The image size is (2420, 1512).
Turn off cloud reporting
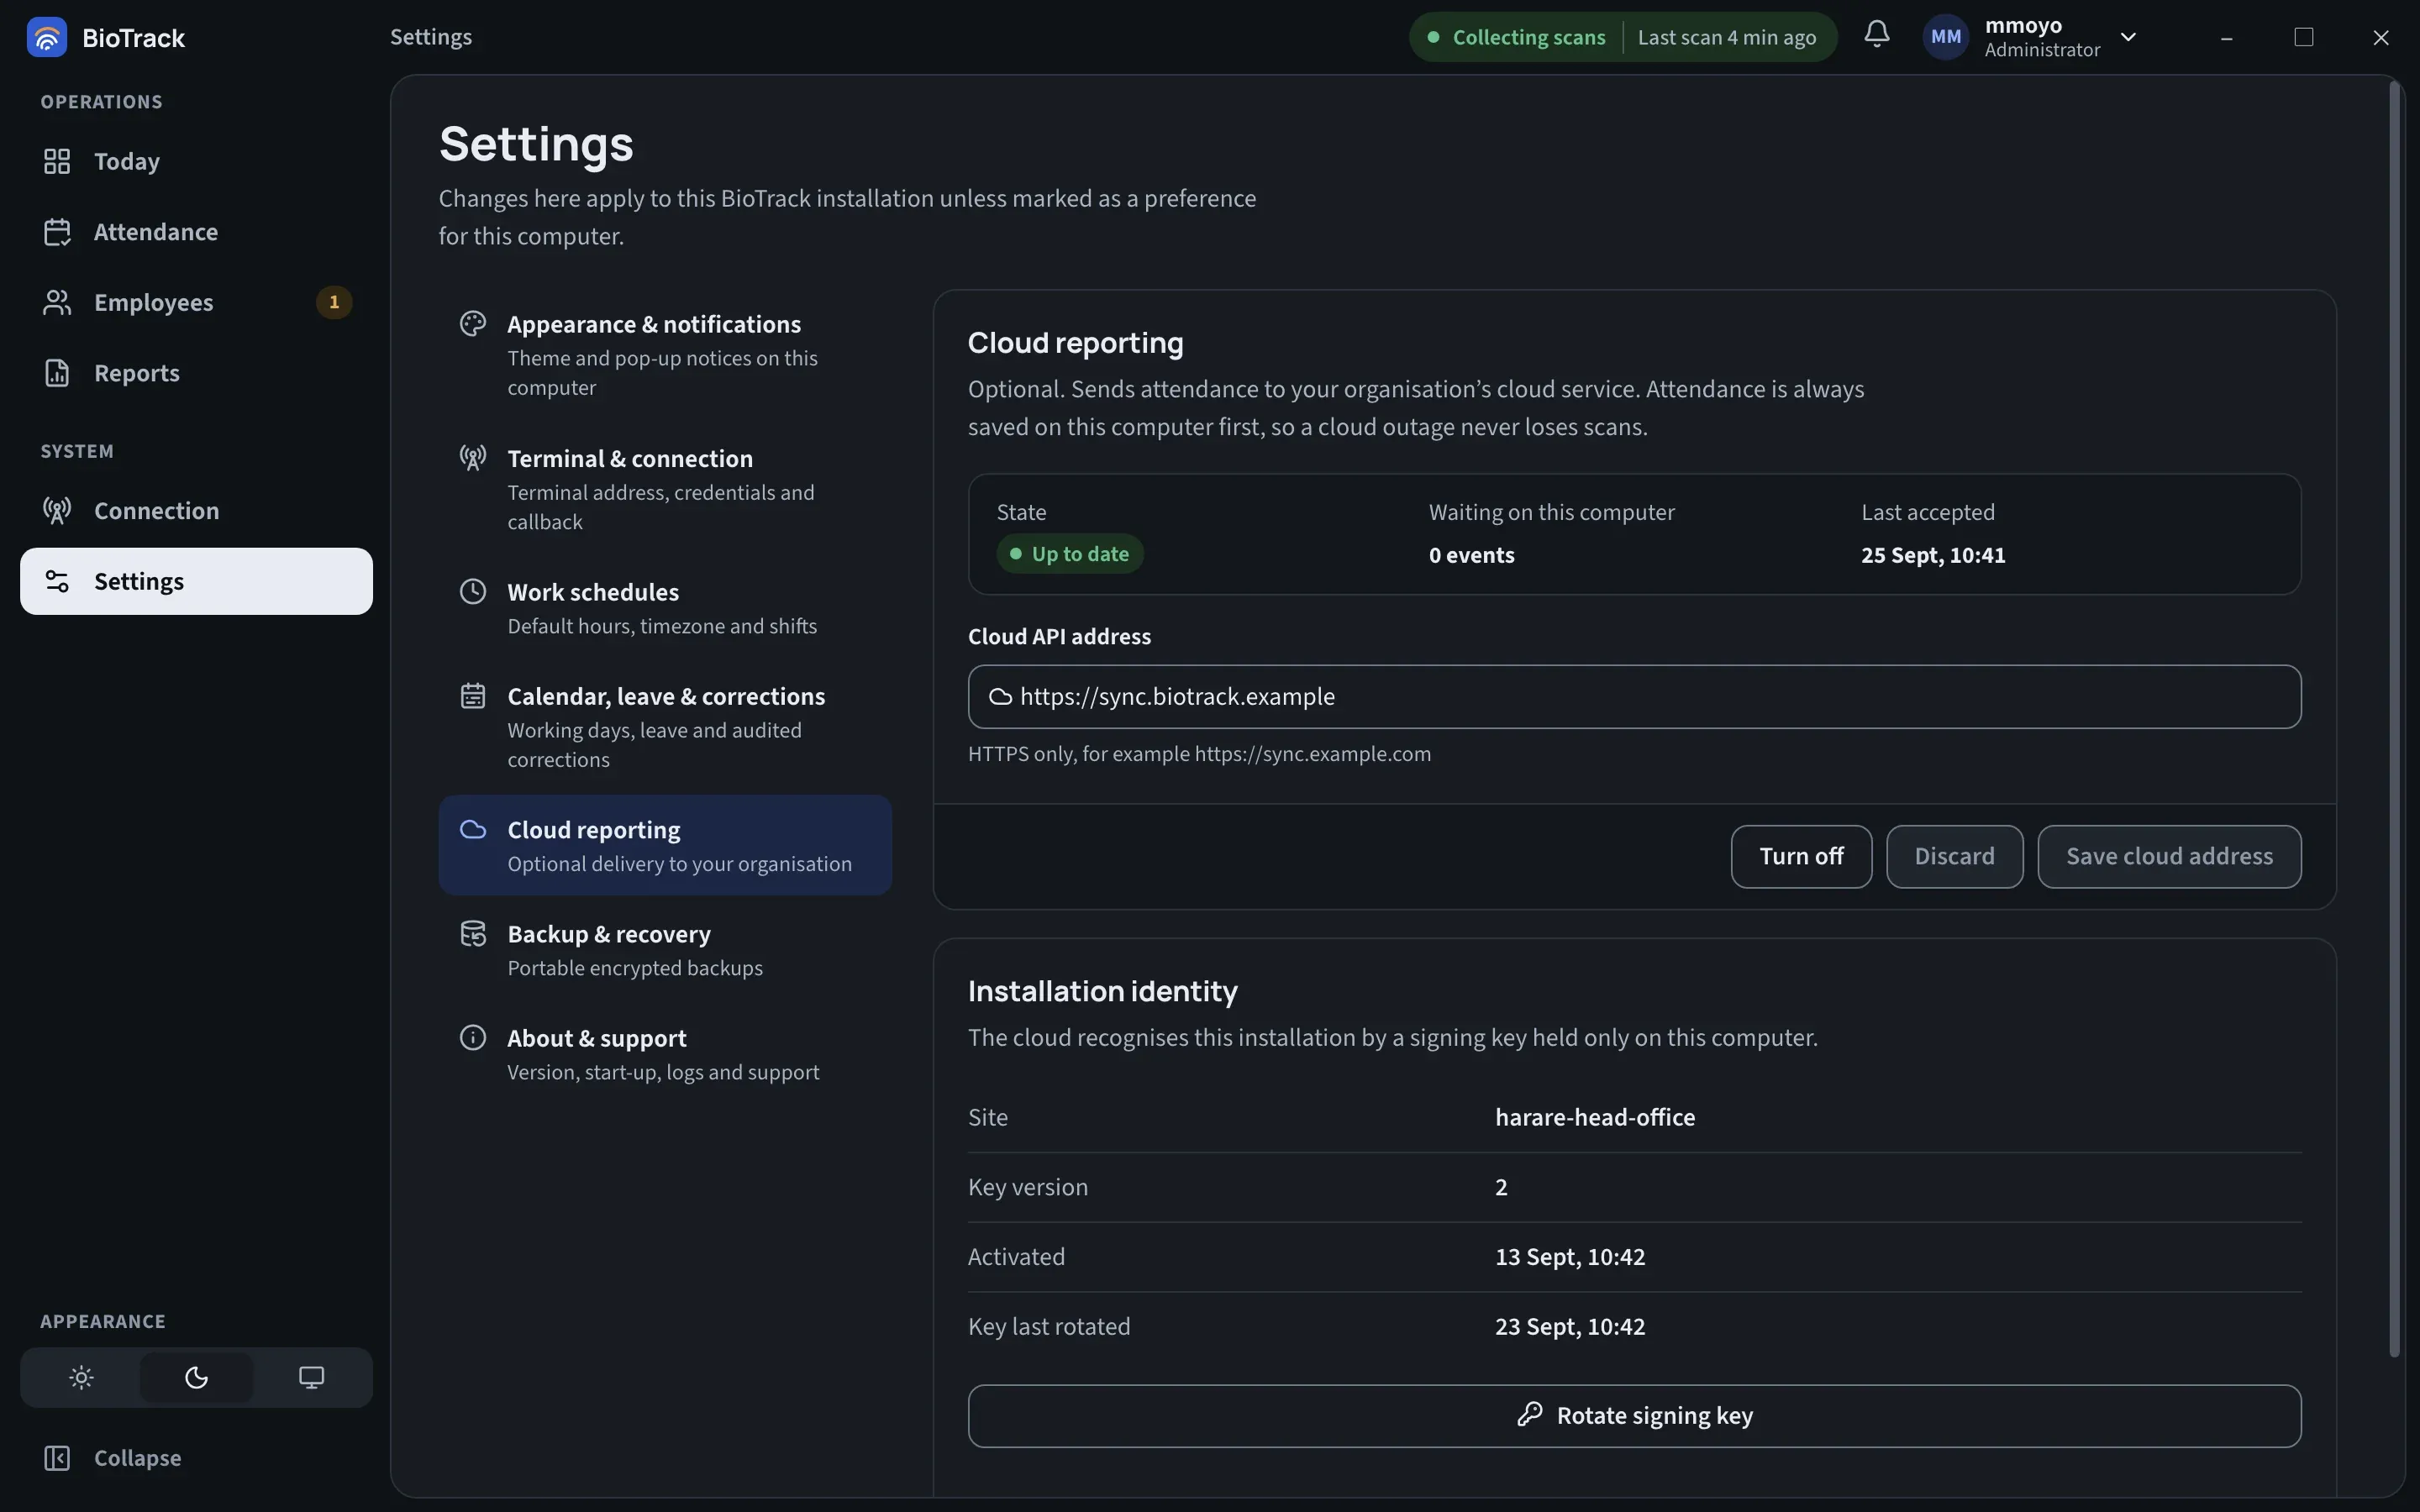[1801, 857]
